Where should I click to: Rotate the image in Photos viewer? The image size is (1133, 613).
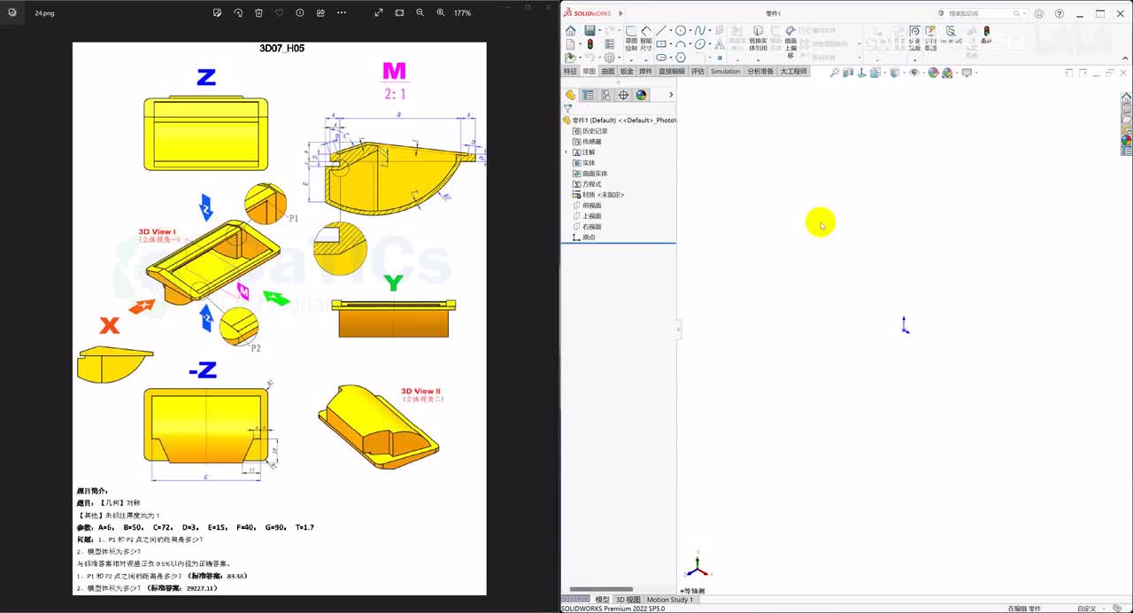pos(238,13)
